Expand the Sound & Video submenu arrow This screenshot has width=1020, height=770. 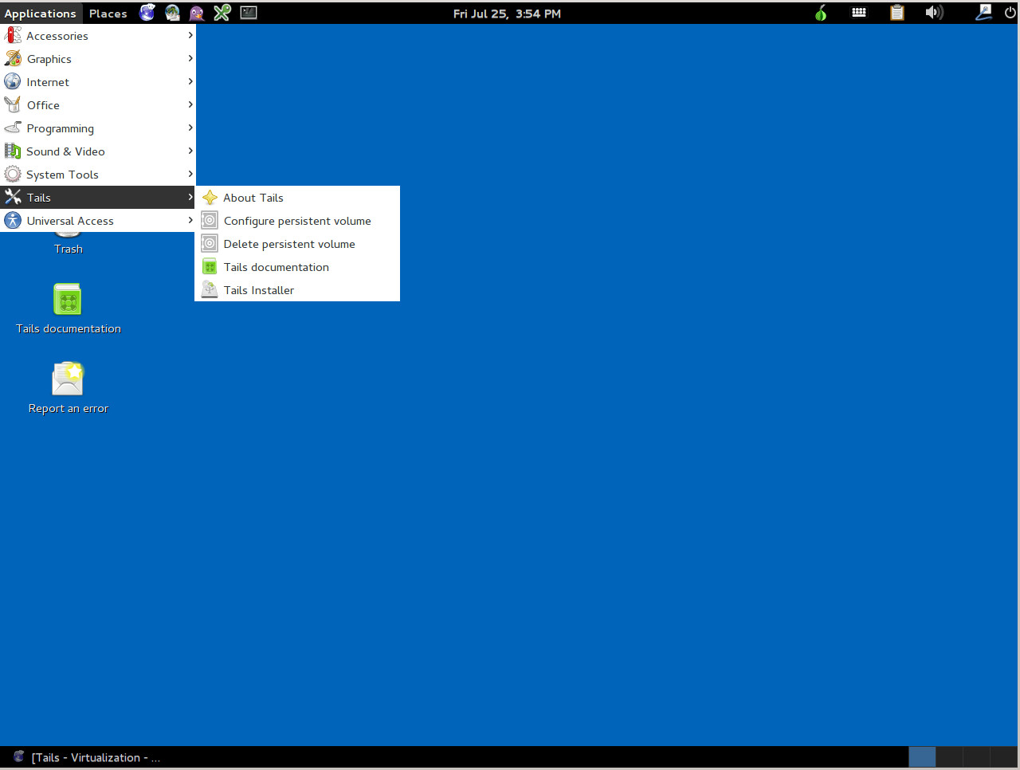(x=190, y=151)
